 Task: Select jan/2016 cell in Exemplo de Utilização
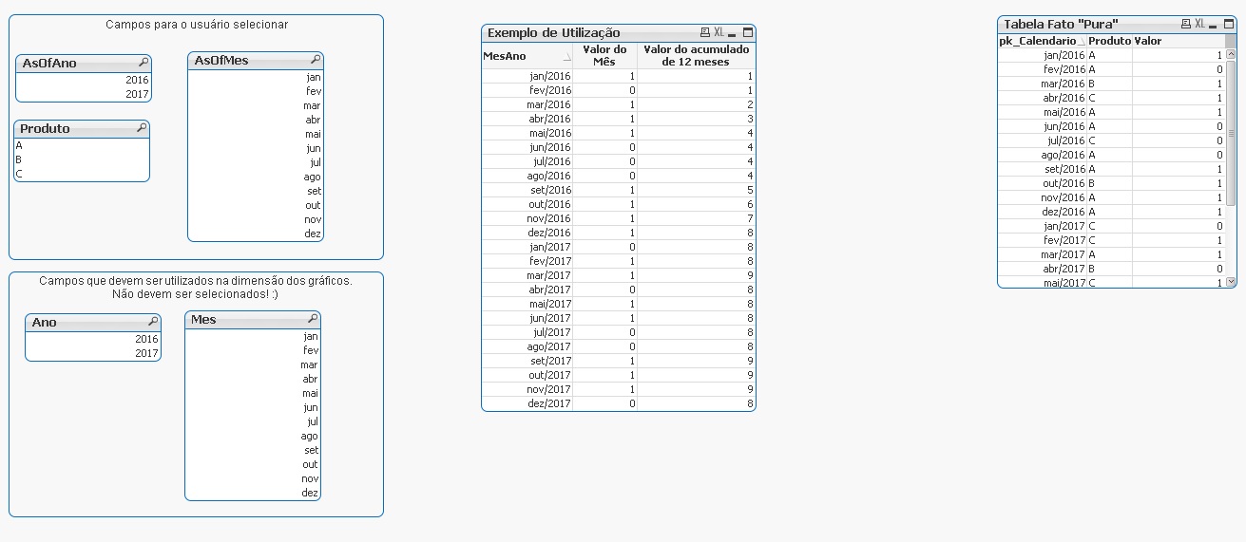pos(527,76)
